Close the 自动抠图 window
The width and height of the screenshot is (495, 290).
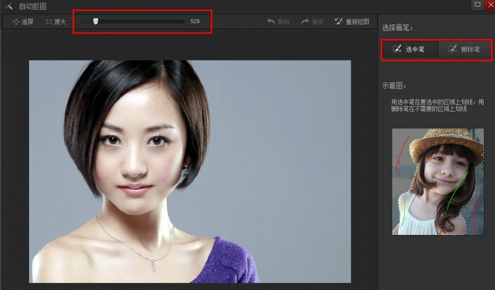click(x=490, y=5)
